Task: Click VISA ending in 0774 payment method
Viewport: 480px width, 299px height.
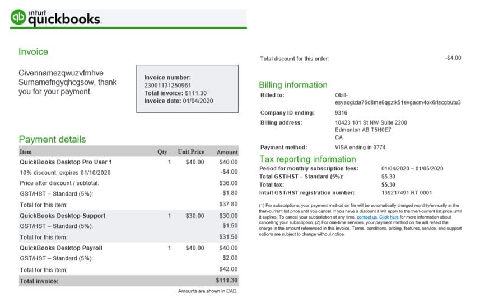Action: point(360,148)
